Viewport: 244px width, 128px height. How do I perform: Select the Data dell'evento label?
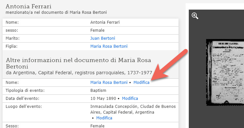pyautogui.click(x=22, y=98)
